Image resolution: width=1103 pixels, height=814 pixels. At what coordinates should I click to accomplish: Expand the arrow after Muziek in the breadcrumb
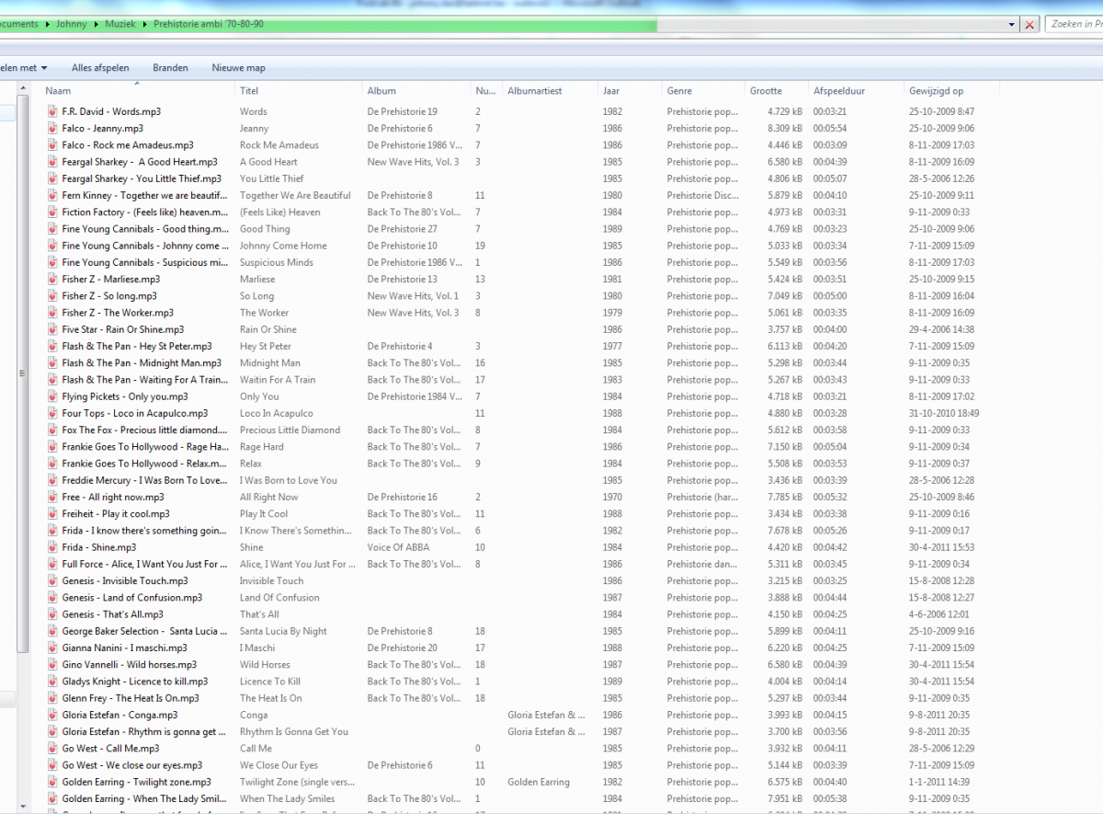pyautogui.click(x=144, y=24)
